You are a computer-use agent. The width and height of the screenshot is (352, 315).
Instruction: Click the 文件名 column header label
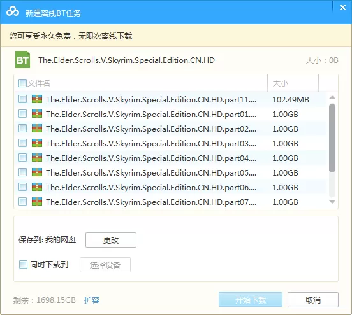tap(39, 83)
